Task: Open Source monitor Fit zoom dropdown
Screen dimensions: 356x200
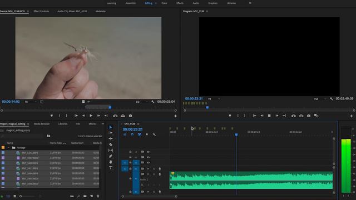Action: 31,102
